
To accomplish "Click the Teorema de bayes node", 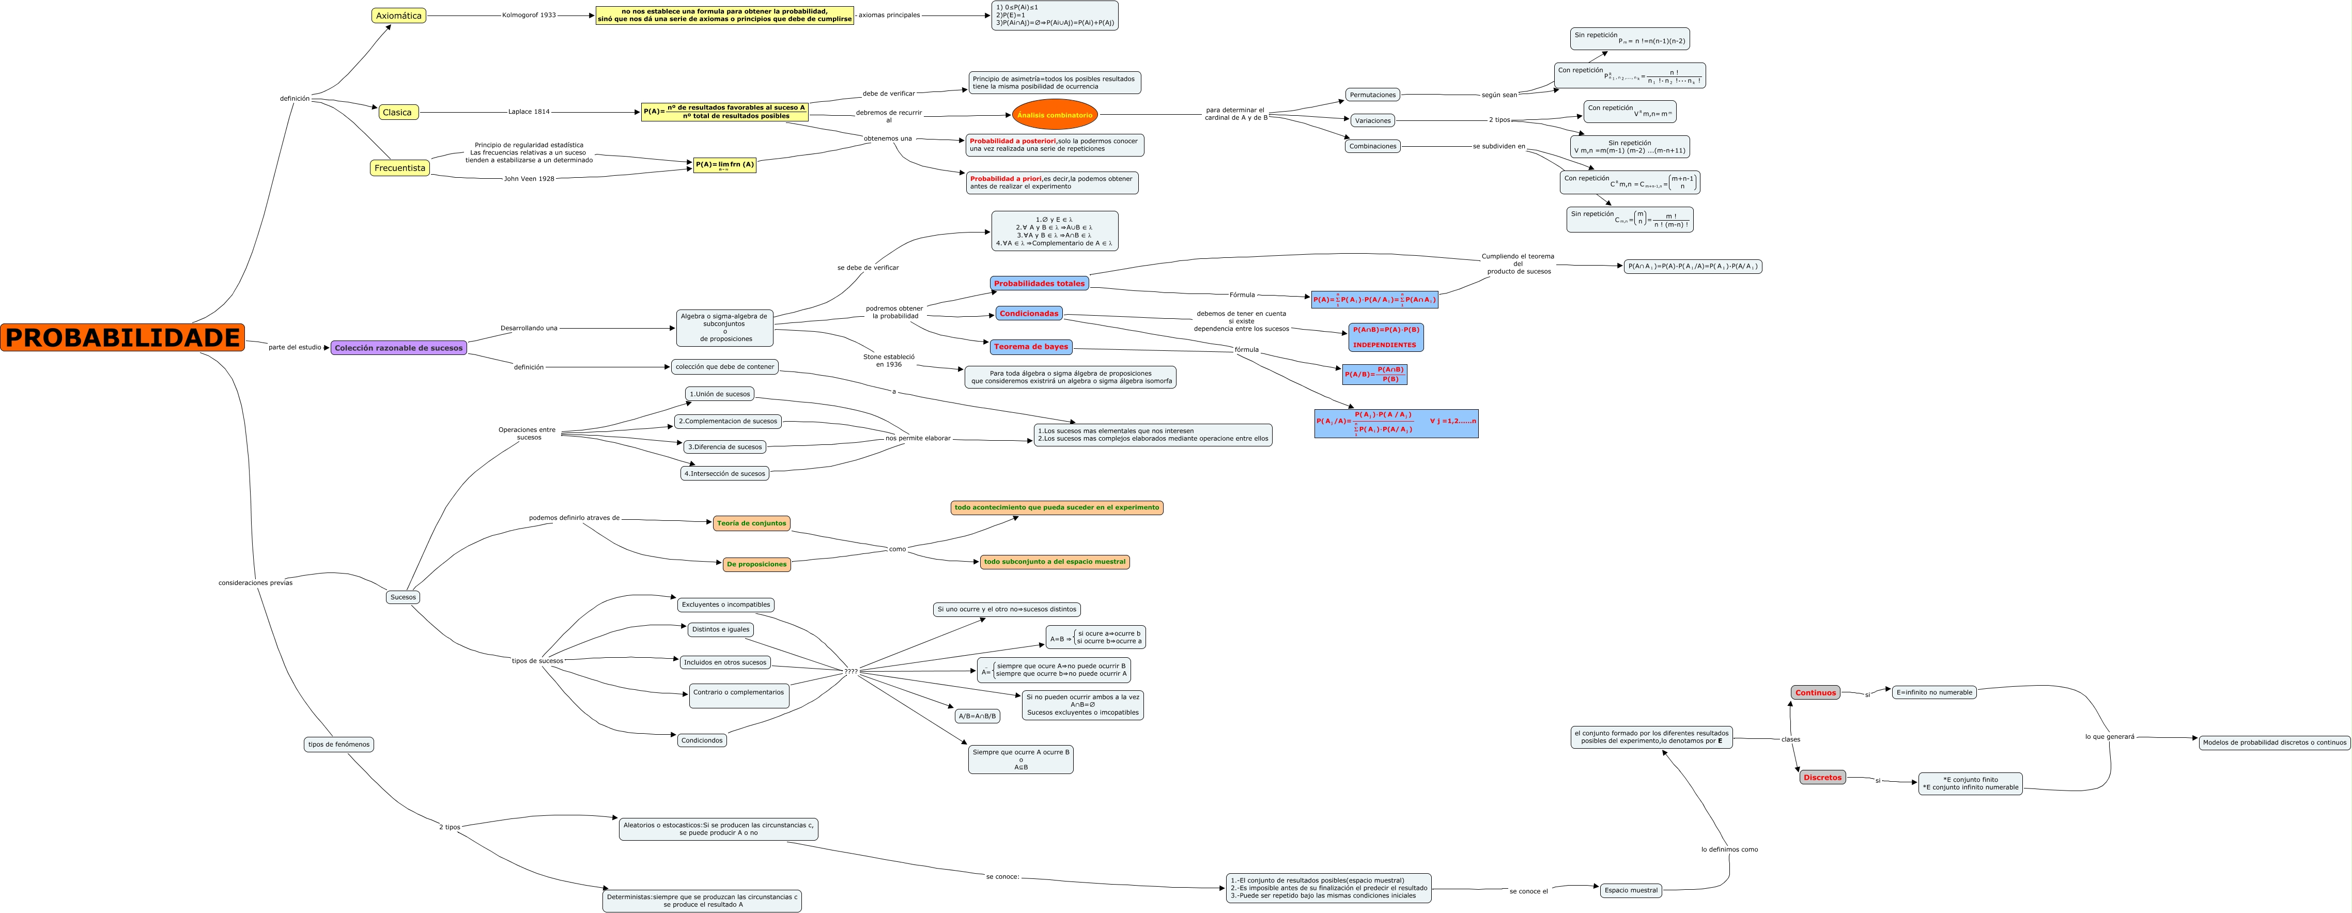I will (x=1031, y=347).
